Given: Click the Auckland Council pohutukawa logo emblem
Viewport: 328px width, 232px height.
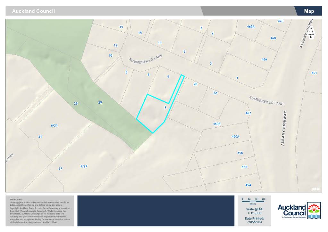Looking at the screenshot, I should coord(313,210).
